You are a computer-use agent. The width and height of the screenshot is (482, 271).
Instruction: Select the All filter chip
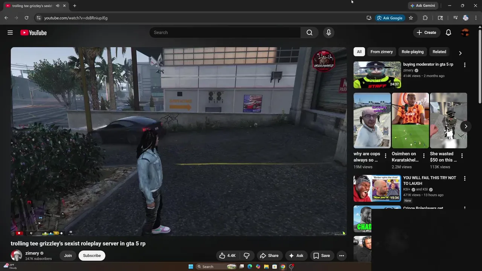coord(359,52)
